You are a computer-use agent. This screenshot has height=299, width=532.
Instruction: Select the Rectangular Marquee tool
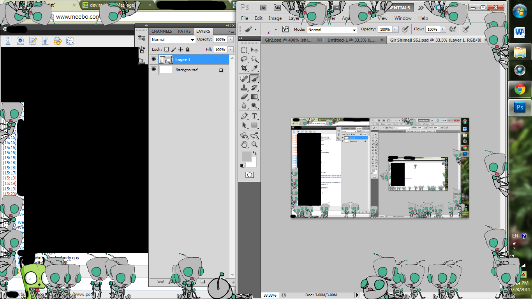244,50
